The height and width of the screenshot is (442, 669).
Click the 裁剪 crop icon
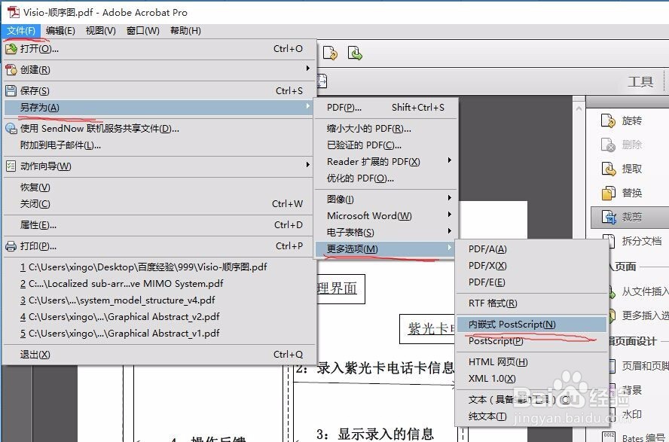tap(609, 218)
